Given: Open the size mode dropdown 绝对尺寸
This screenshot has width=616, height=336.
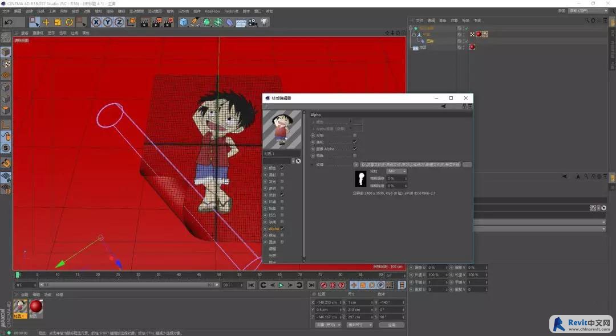Looking at the screenshot, I should [359, 325].
